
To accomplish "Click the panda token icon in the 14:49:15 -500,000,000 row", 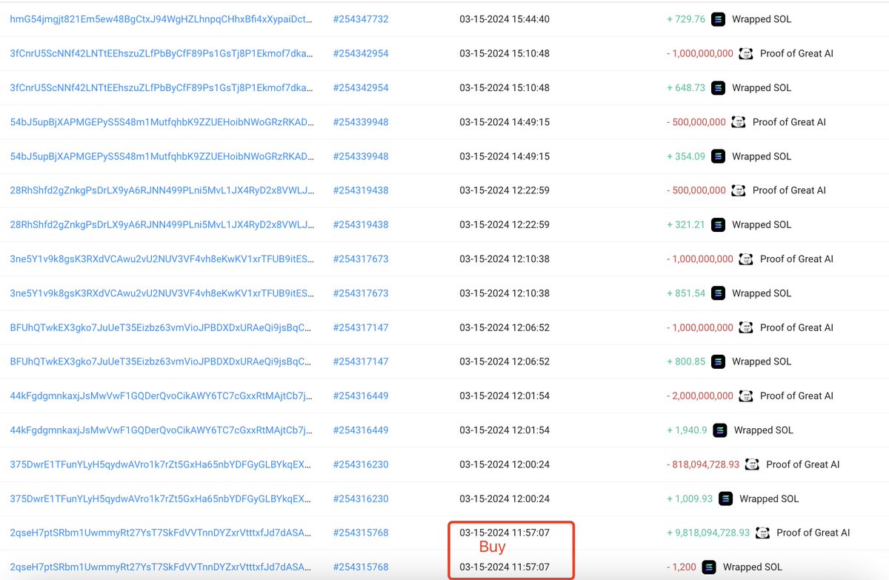I will pos(739,121).
